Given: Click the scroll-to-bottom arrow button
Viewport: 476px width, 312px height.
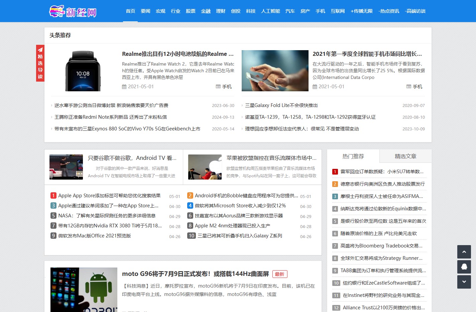Looking at the screenshot, I should [x=464, y=282].
